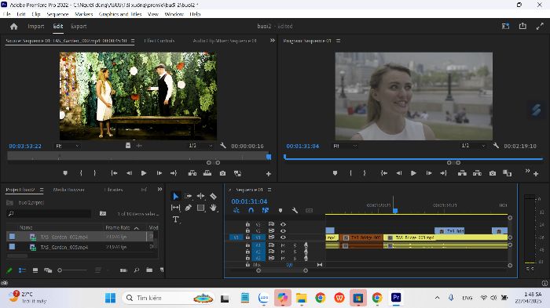Expand Project panel overflow chevrons

click(x=160, y=190)
